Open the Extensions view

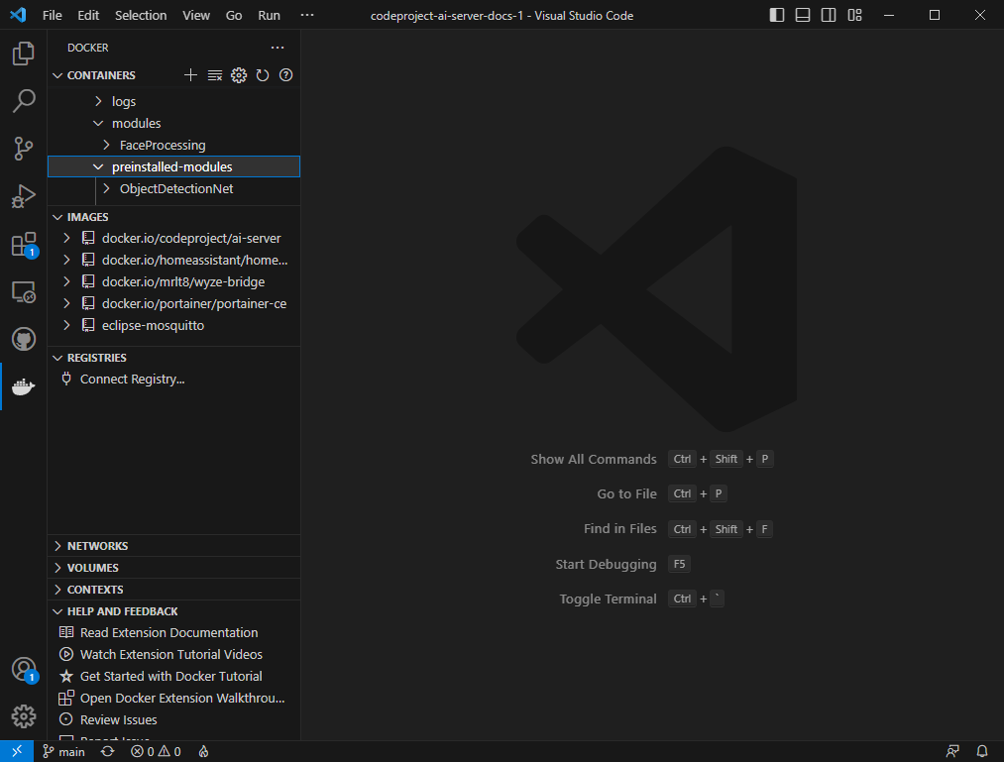tap(24, 244)
